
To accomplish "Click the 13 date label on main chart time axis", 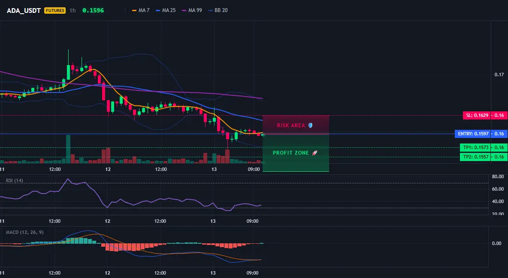I will (x=214, y=169).
